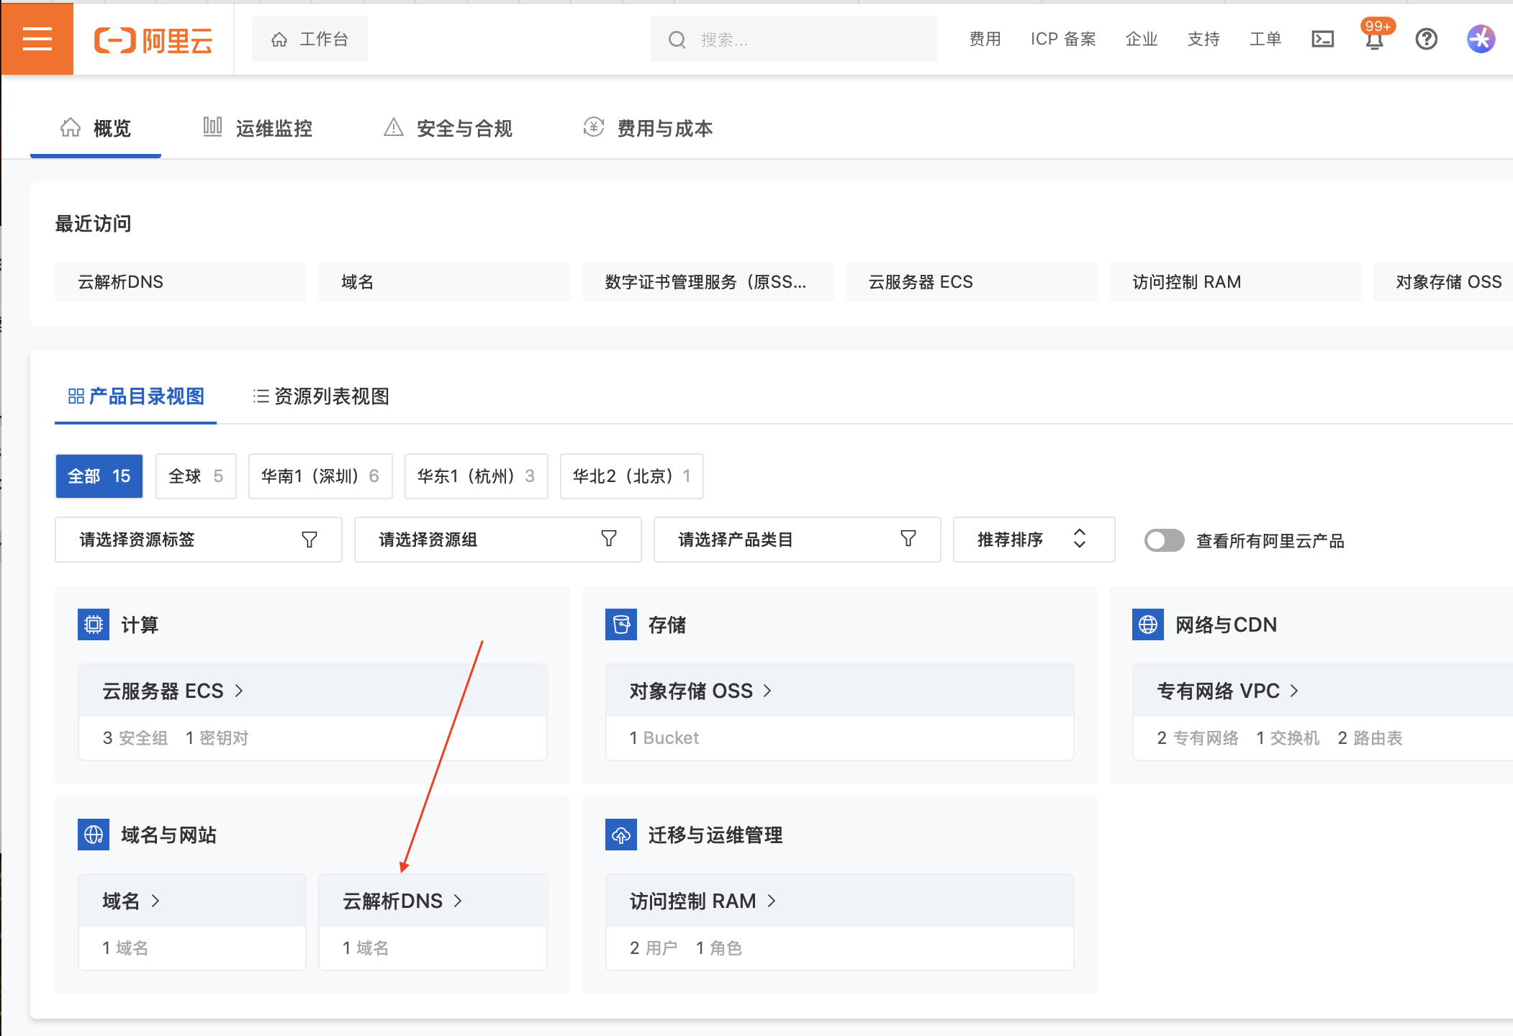Open the ICP 备案 top menu
This screenshot has width=1513, height=1036.
pyautogui.click(x=1063, y=39)
